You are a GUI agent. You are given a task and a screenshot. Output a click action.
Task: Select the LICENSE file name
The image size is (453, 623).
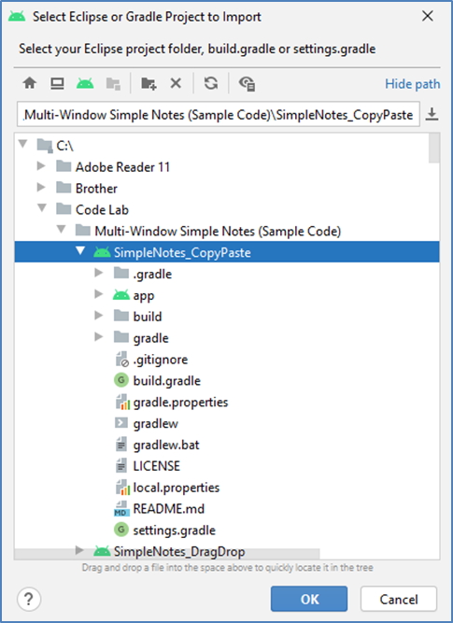(x=157, y=466)
